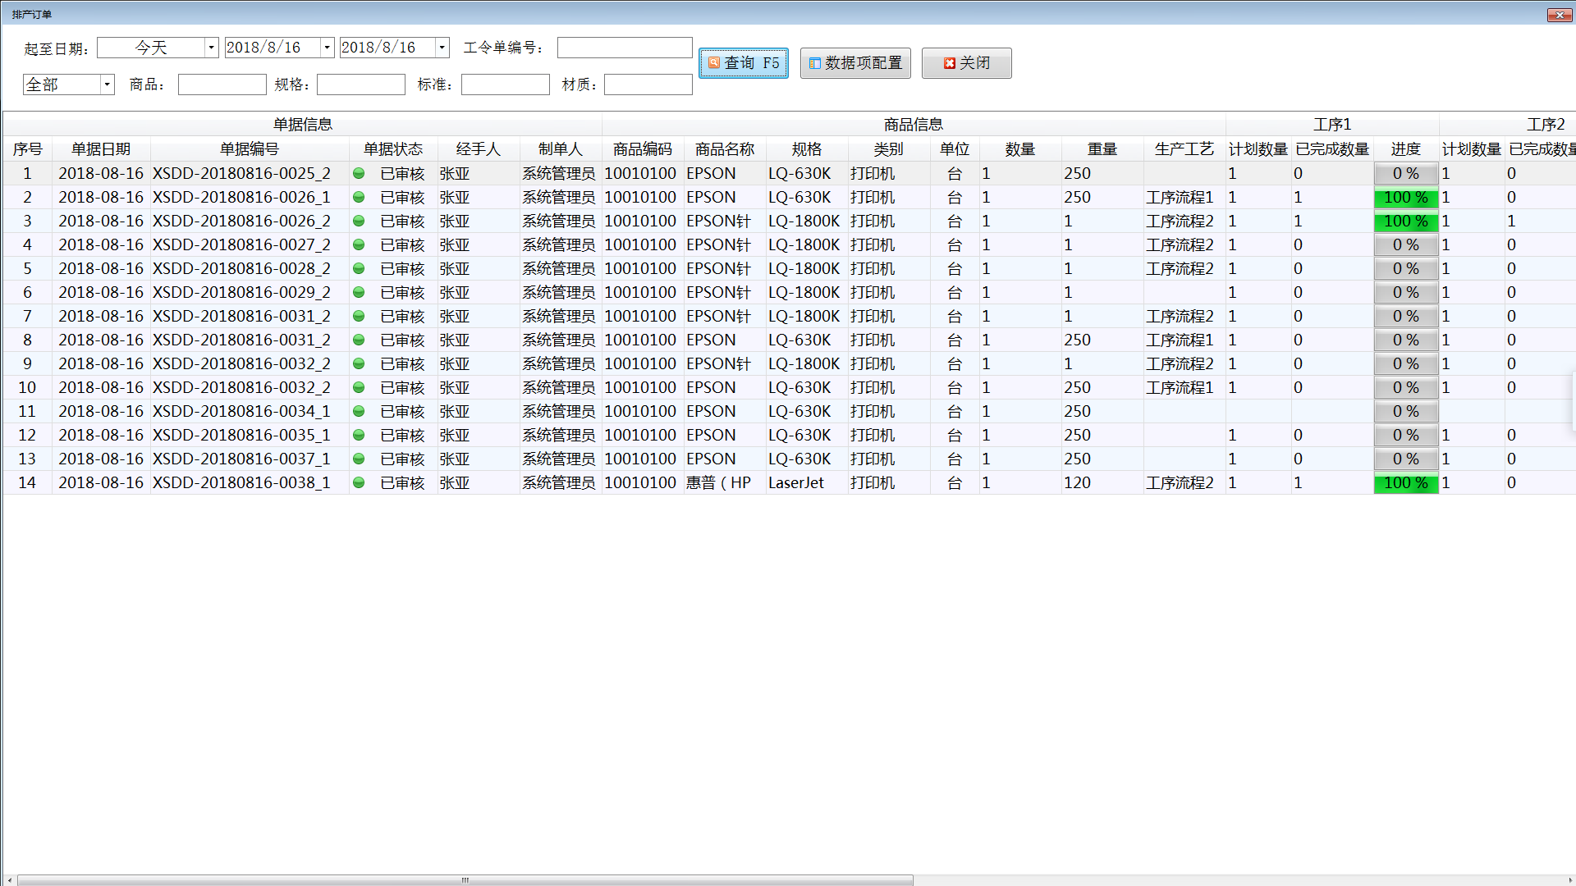Click the 单据日期 column header
The image size is (1576, 886).
tap(101, 149)
